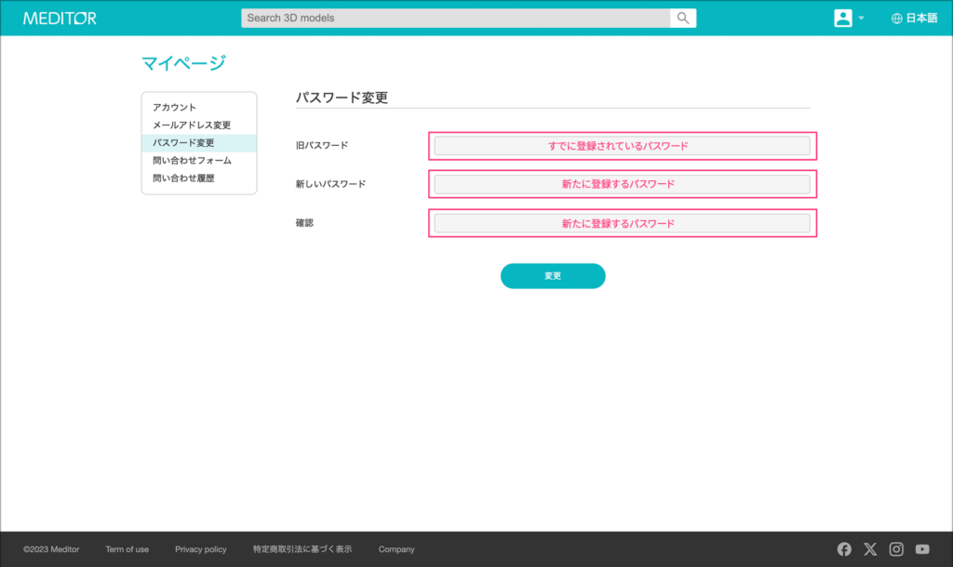Click the MEDITOR logo

coord(60,18)
